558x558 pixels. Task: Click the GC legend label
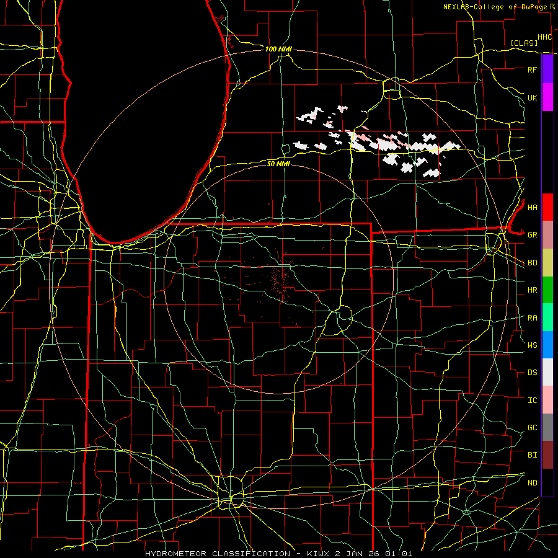532,427
